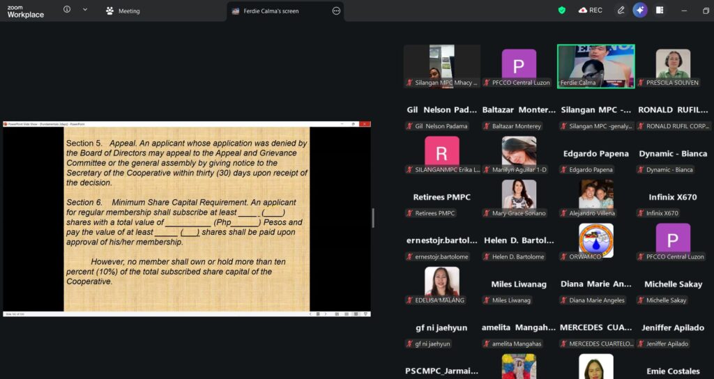Viewport: 714px width, 379px height.
Task: Click muted mic icon beside PRESCILA SOLIVEN
Action: pos(640,83)
